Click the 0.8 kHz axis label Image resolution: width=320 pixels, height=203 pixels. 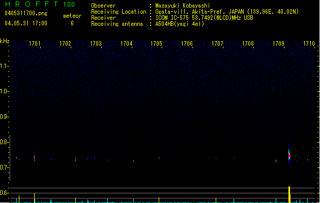pos(4,142)
